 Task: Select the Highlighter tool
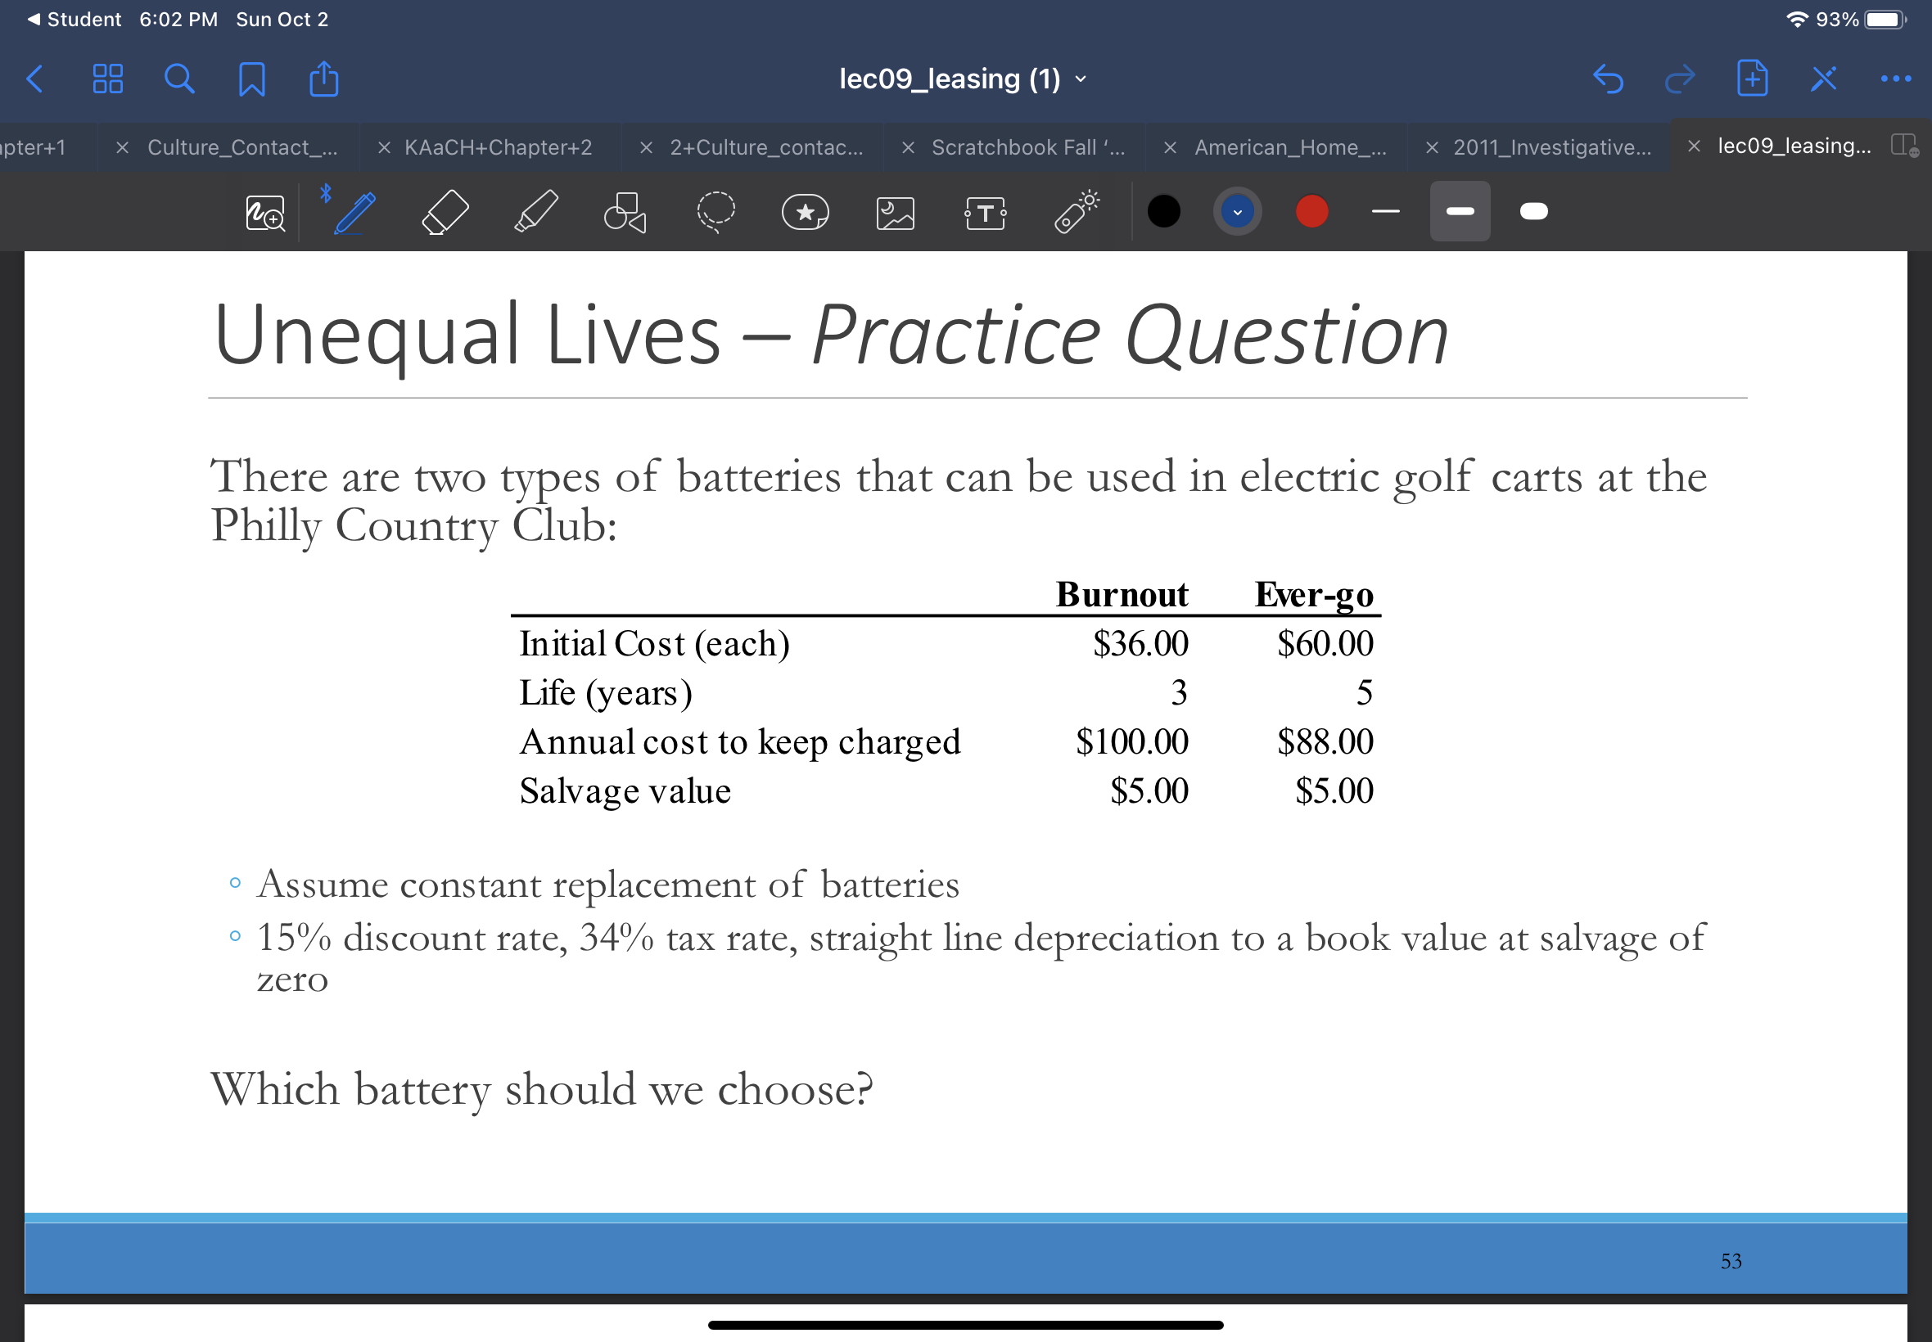pos(535,211)
